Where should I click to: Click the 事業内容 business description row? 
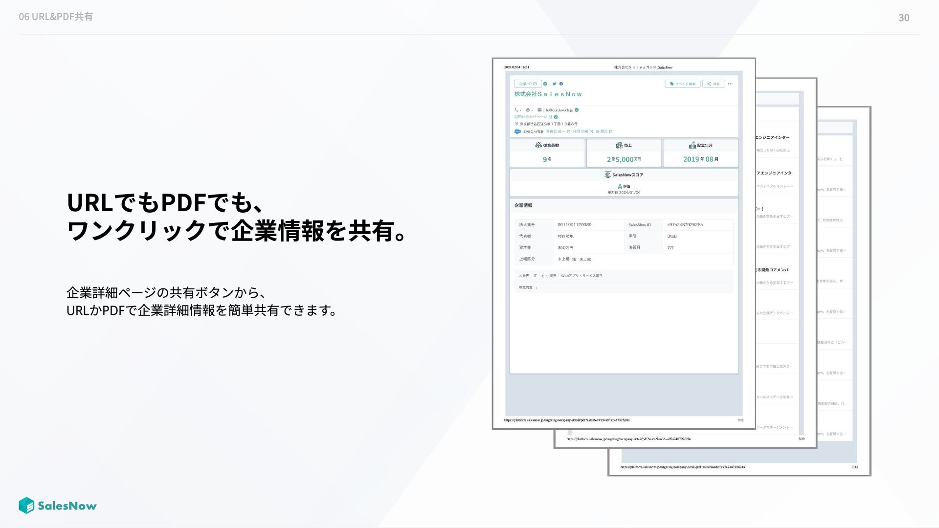point(624,287)
